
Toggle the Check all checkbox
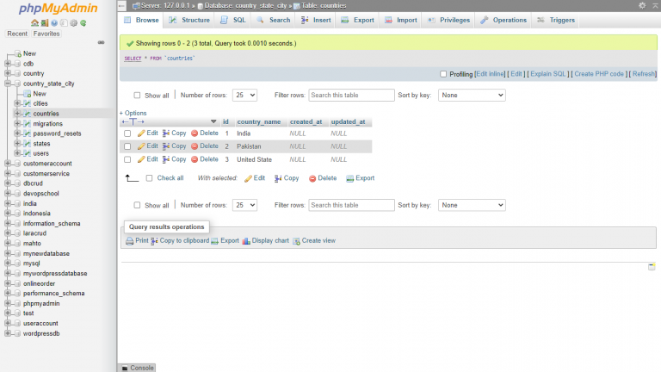pyautogui.click(x=149, y=178)
